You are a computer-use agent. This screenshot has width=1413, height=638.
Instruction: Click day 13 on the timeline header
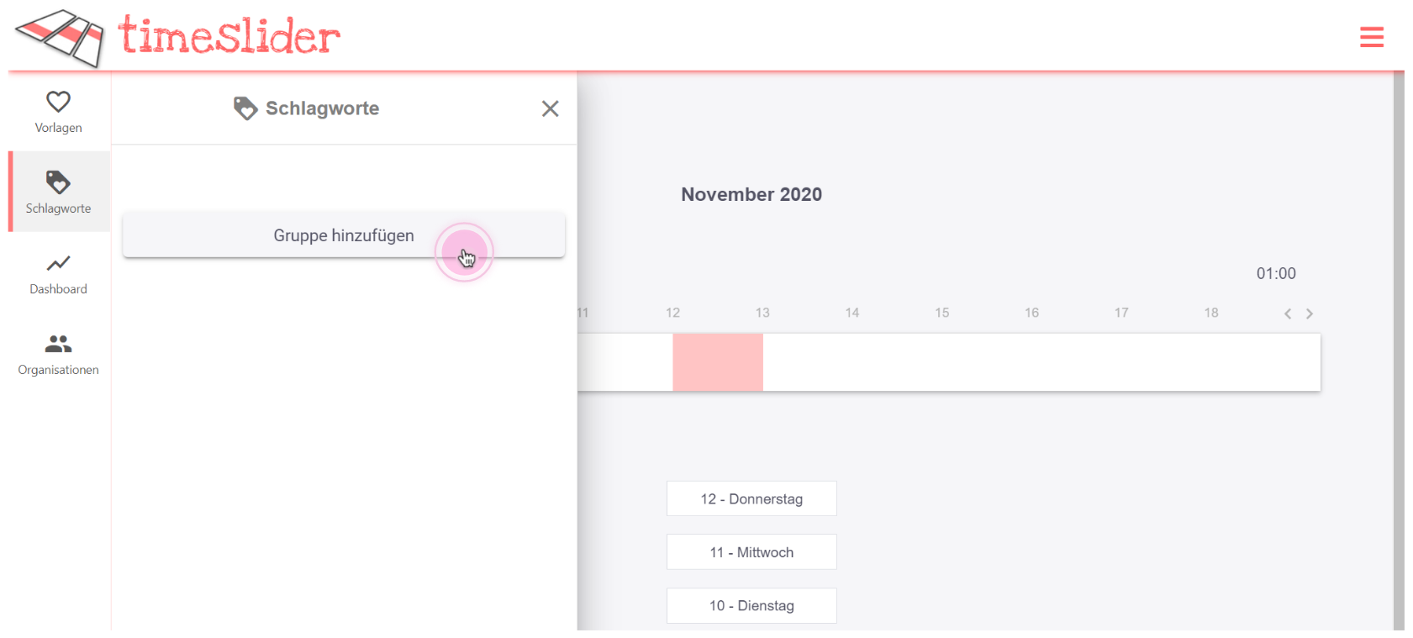[x=762, y=313]
